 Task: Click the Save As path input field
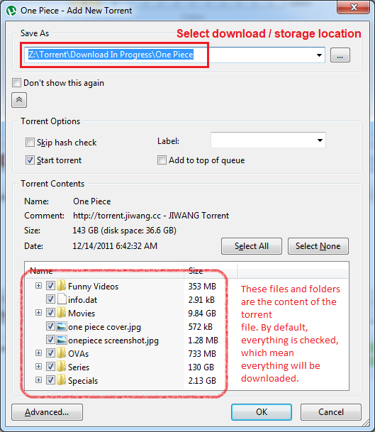174,55
